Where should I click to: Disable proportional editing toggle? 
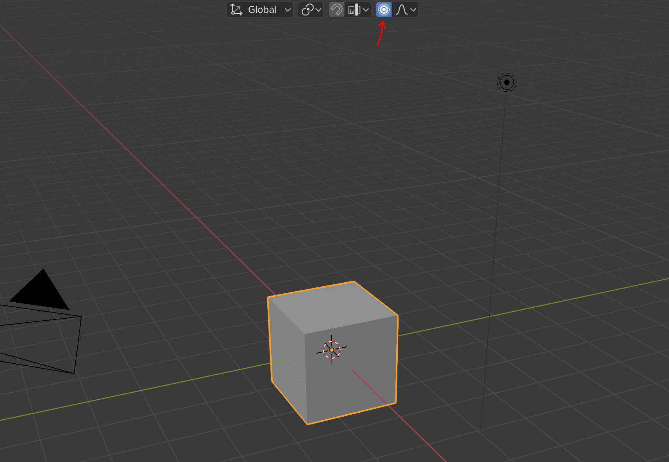[384, 10]
